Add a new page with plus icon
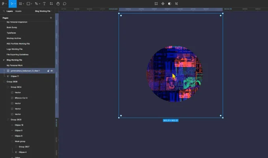The image size is (268, 158). point(51,18)
